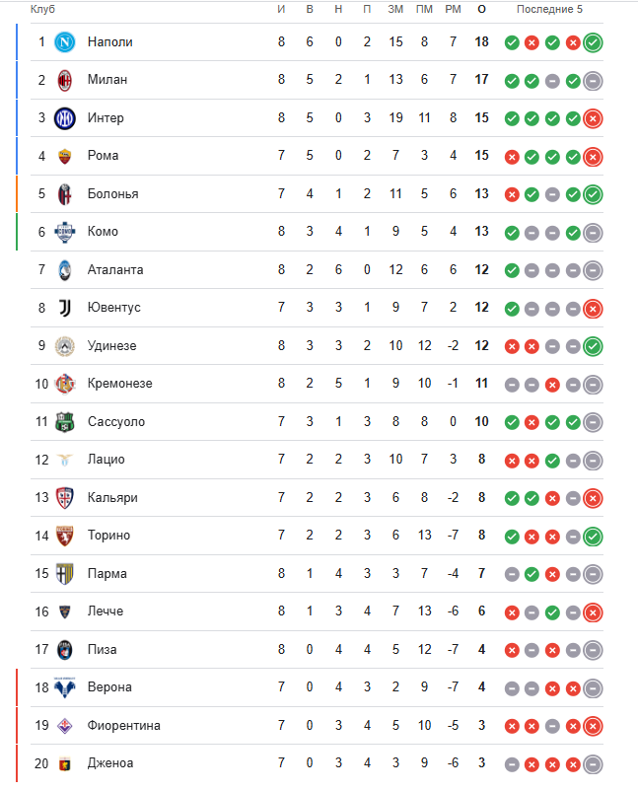Open the Комо team link
The image size is (638, 791).
[x=103, y=232]
